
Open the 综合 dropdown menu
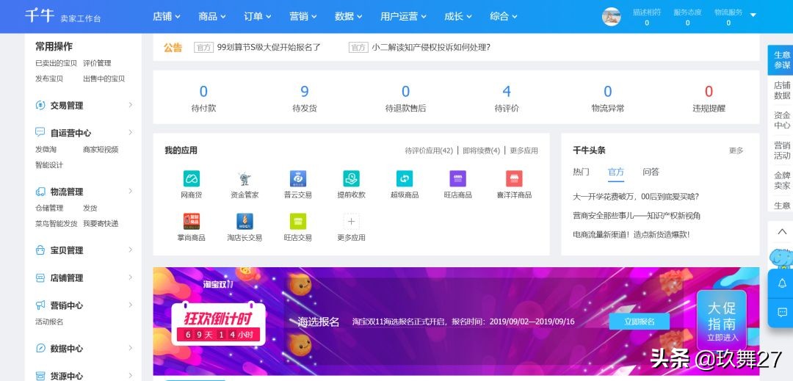coord(504,16)
